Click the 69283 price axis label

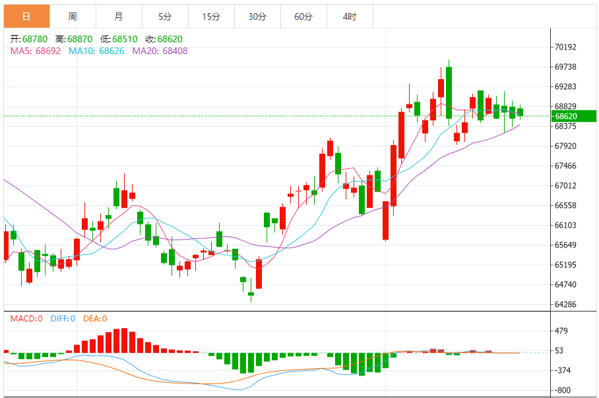click(x=565, y=86)
